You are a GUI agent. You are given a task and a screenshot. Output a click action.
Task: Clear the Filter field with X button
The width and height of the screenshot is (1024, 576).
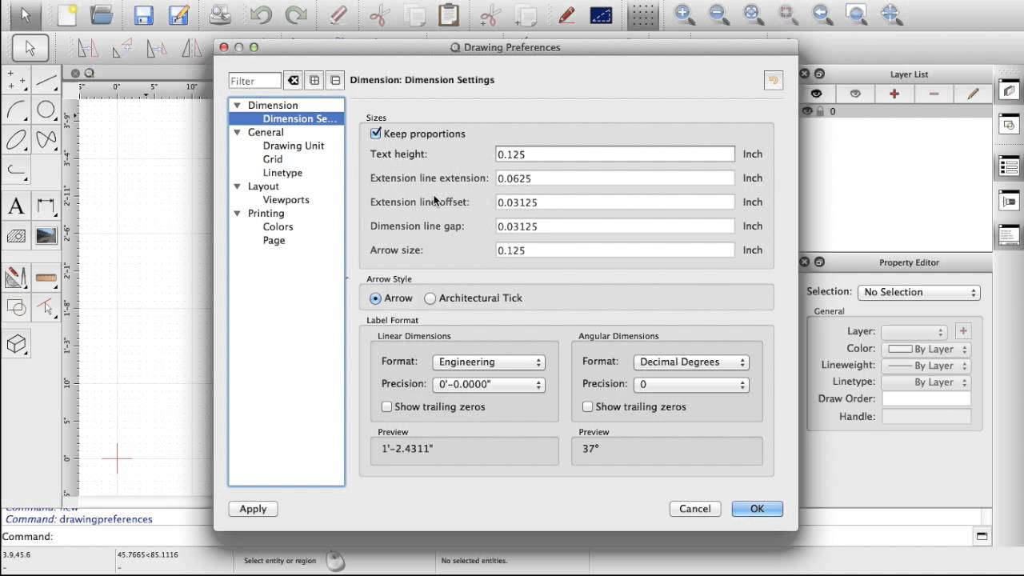[294, 80]
